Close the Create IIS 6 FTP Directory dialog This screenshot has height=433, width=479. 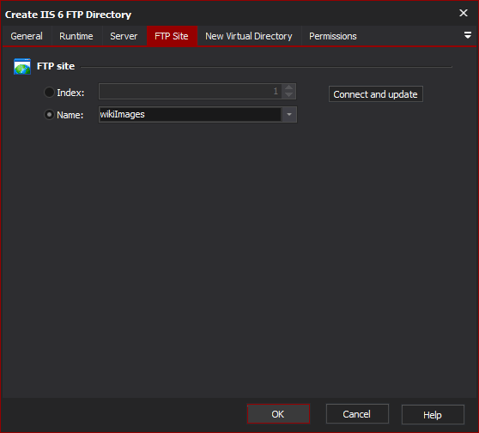(x=464, y=13)
